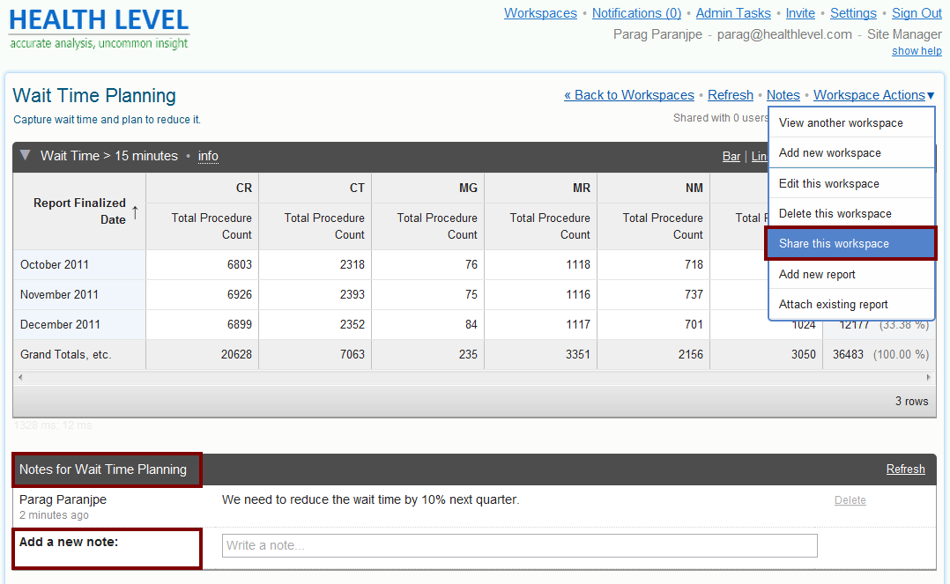This screenshot has height=584, width=950.
Task: Switch report view to Bar chart
Action: (x=731, y=157)
